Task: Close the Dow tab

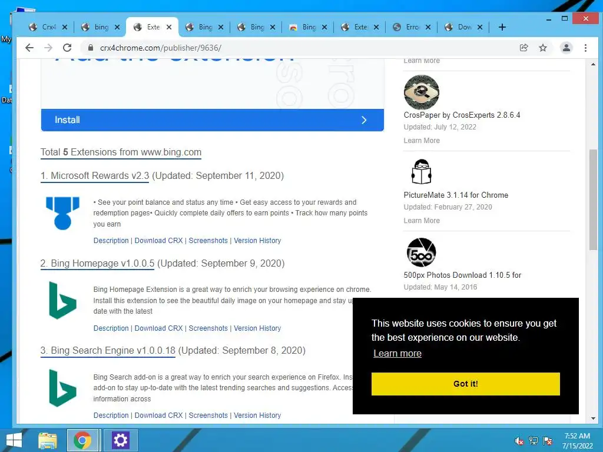Action: click(479, 27)
